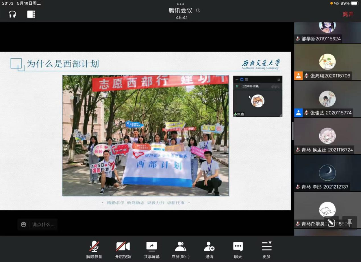
Task: Invite participants (邀请)
Action: (x=209, y=250)
